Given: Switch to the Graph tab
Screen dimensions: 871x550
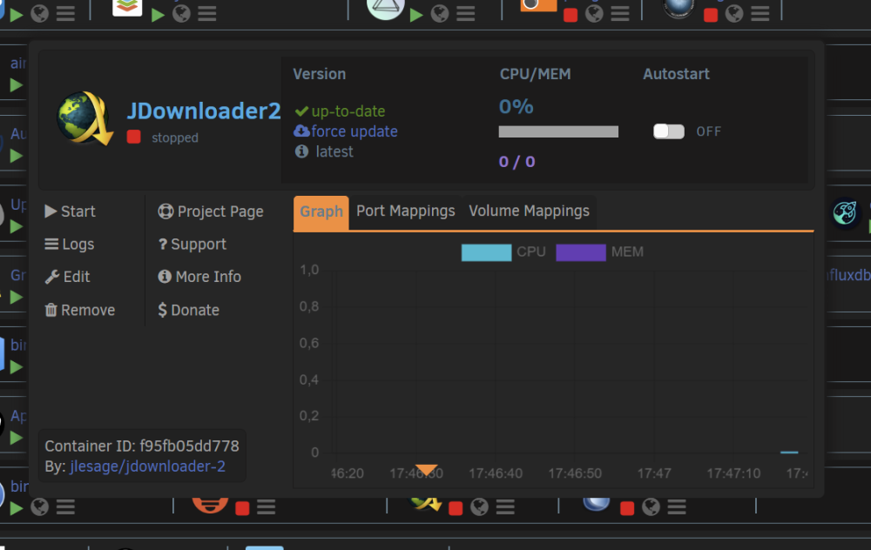Looking at the screenshot, I should tap(321, 211).
